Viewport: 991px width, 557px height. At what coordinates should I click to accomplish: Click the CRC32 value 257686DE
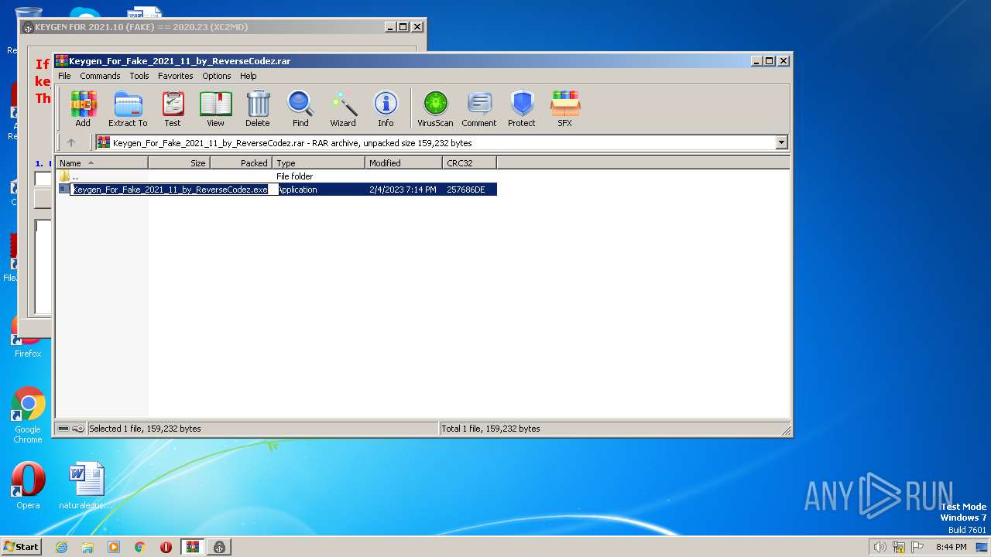pyautogui.click(x=466, y=190)
